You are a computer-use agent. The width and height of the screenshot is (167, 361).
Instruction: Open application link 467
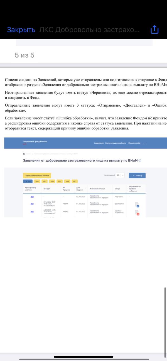32,204
